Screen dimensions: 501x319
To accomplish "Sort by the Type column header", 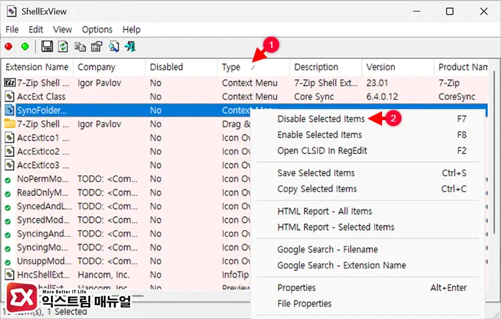I will click(254, 67).
